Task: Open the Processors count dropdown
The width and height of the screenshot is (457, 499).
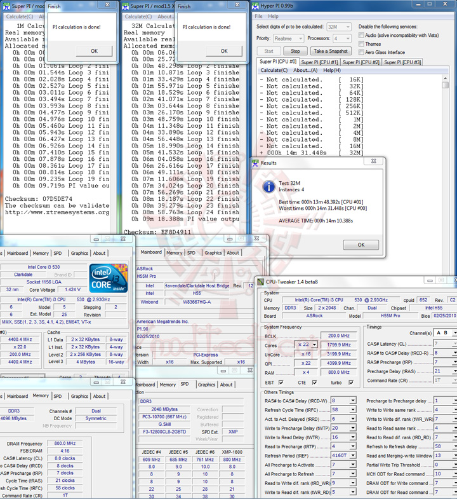Action: 341,39
